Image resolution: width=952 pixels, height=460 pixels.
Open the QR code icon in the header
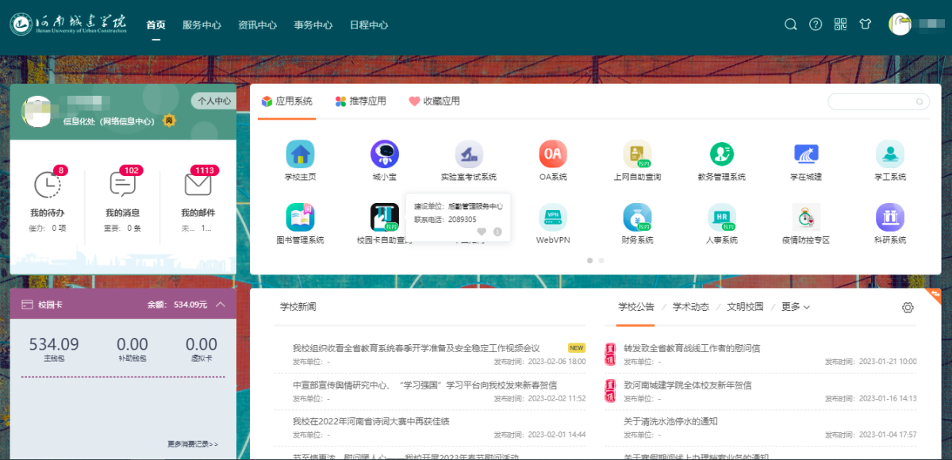pos(841,25)
